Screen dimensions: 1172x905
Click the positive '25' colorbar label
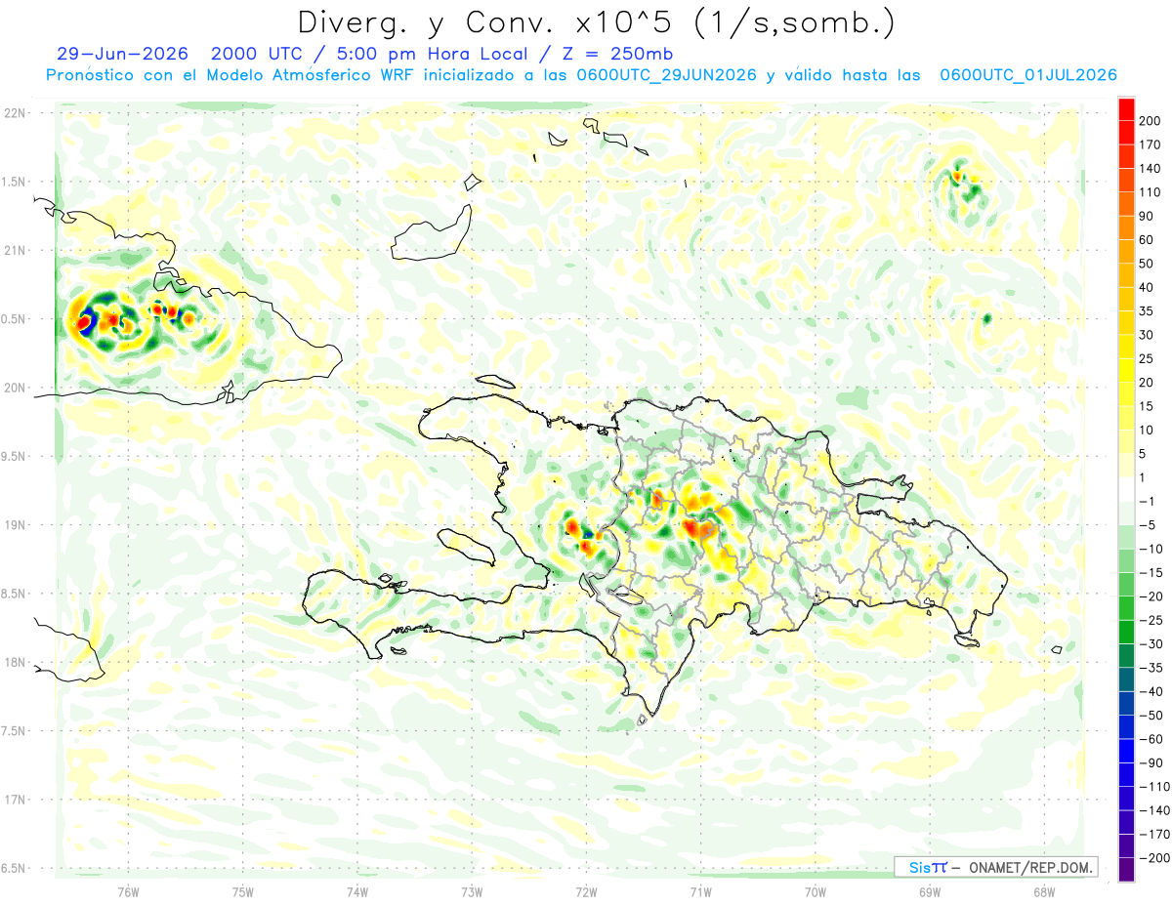1146,358
